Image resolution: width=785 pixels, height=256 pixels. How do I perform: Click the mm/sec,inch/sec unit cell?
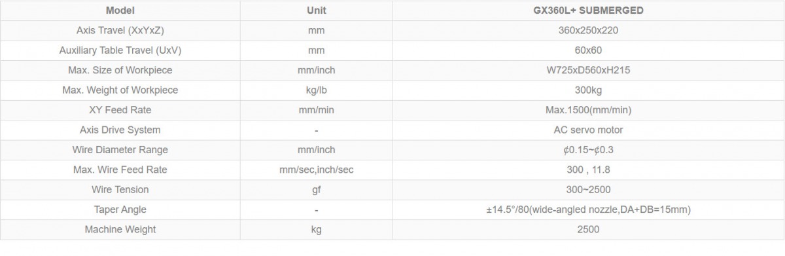pos(316,170)
